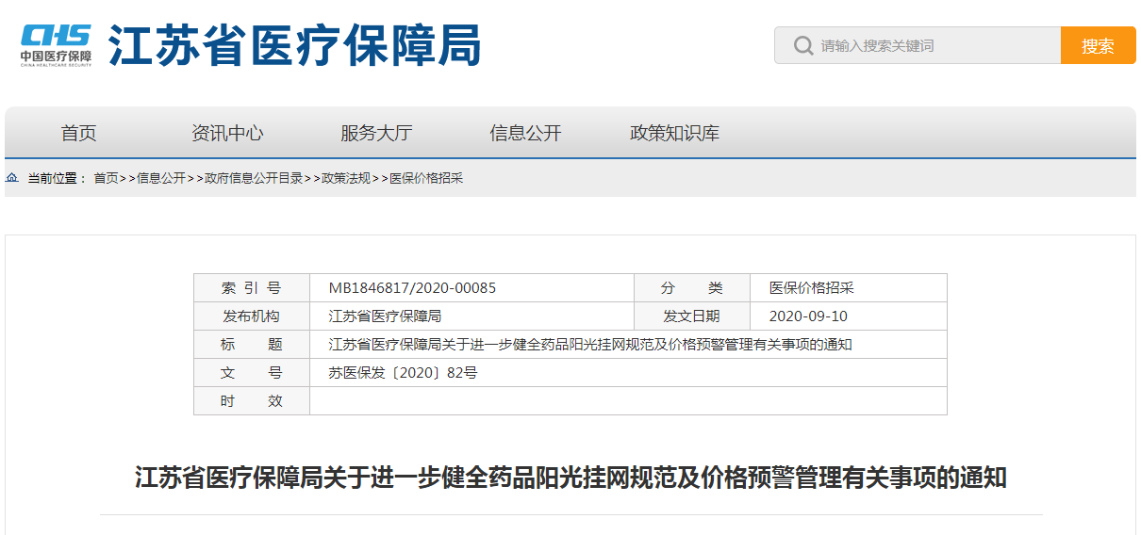Image resolution: width=1141 pixels, height=535 pixels.
Task: Click the 当前位置 label in breadcrumb bar
Action: 57,178
